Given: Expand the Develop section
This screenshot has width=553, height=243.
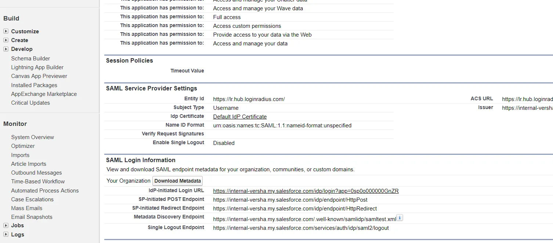Looking at the screenshot, I should coord(6,49).
